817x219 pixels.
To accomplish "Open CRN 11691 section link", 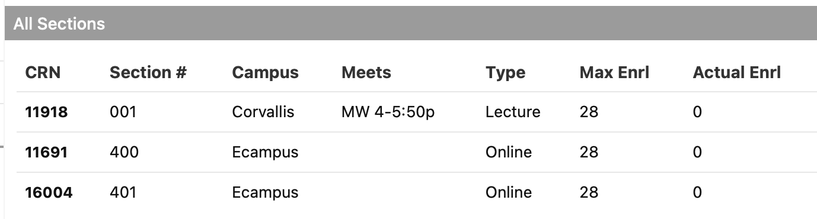I will (x=46, y=152).
